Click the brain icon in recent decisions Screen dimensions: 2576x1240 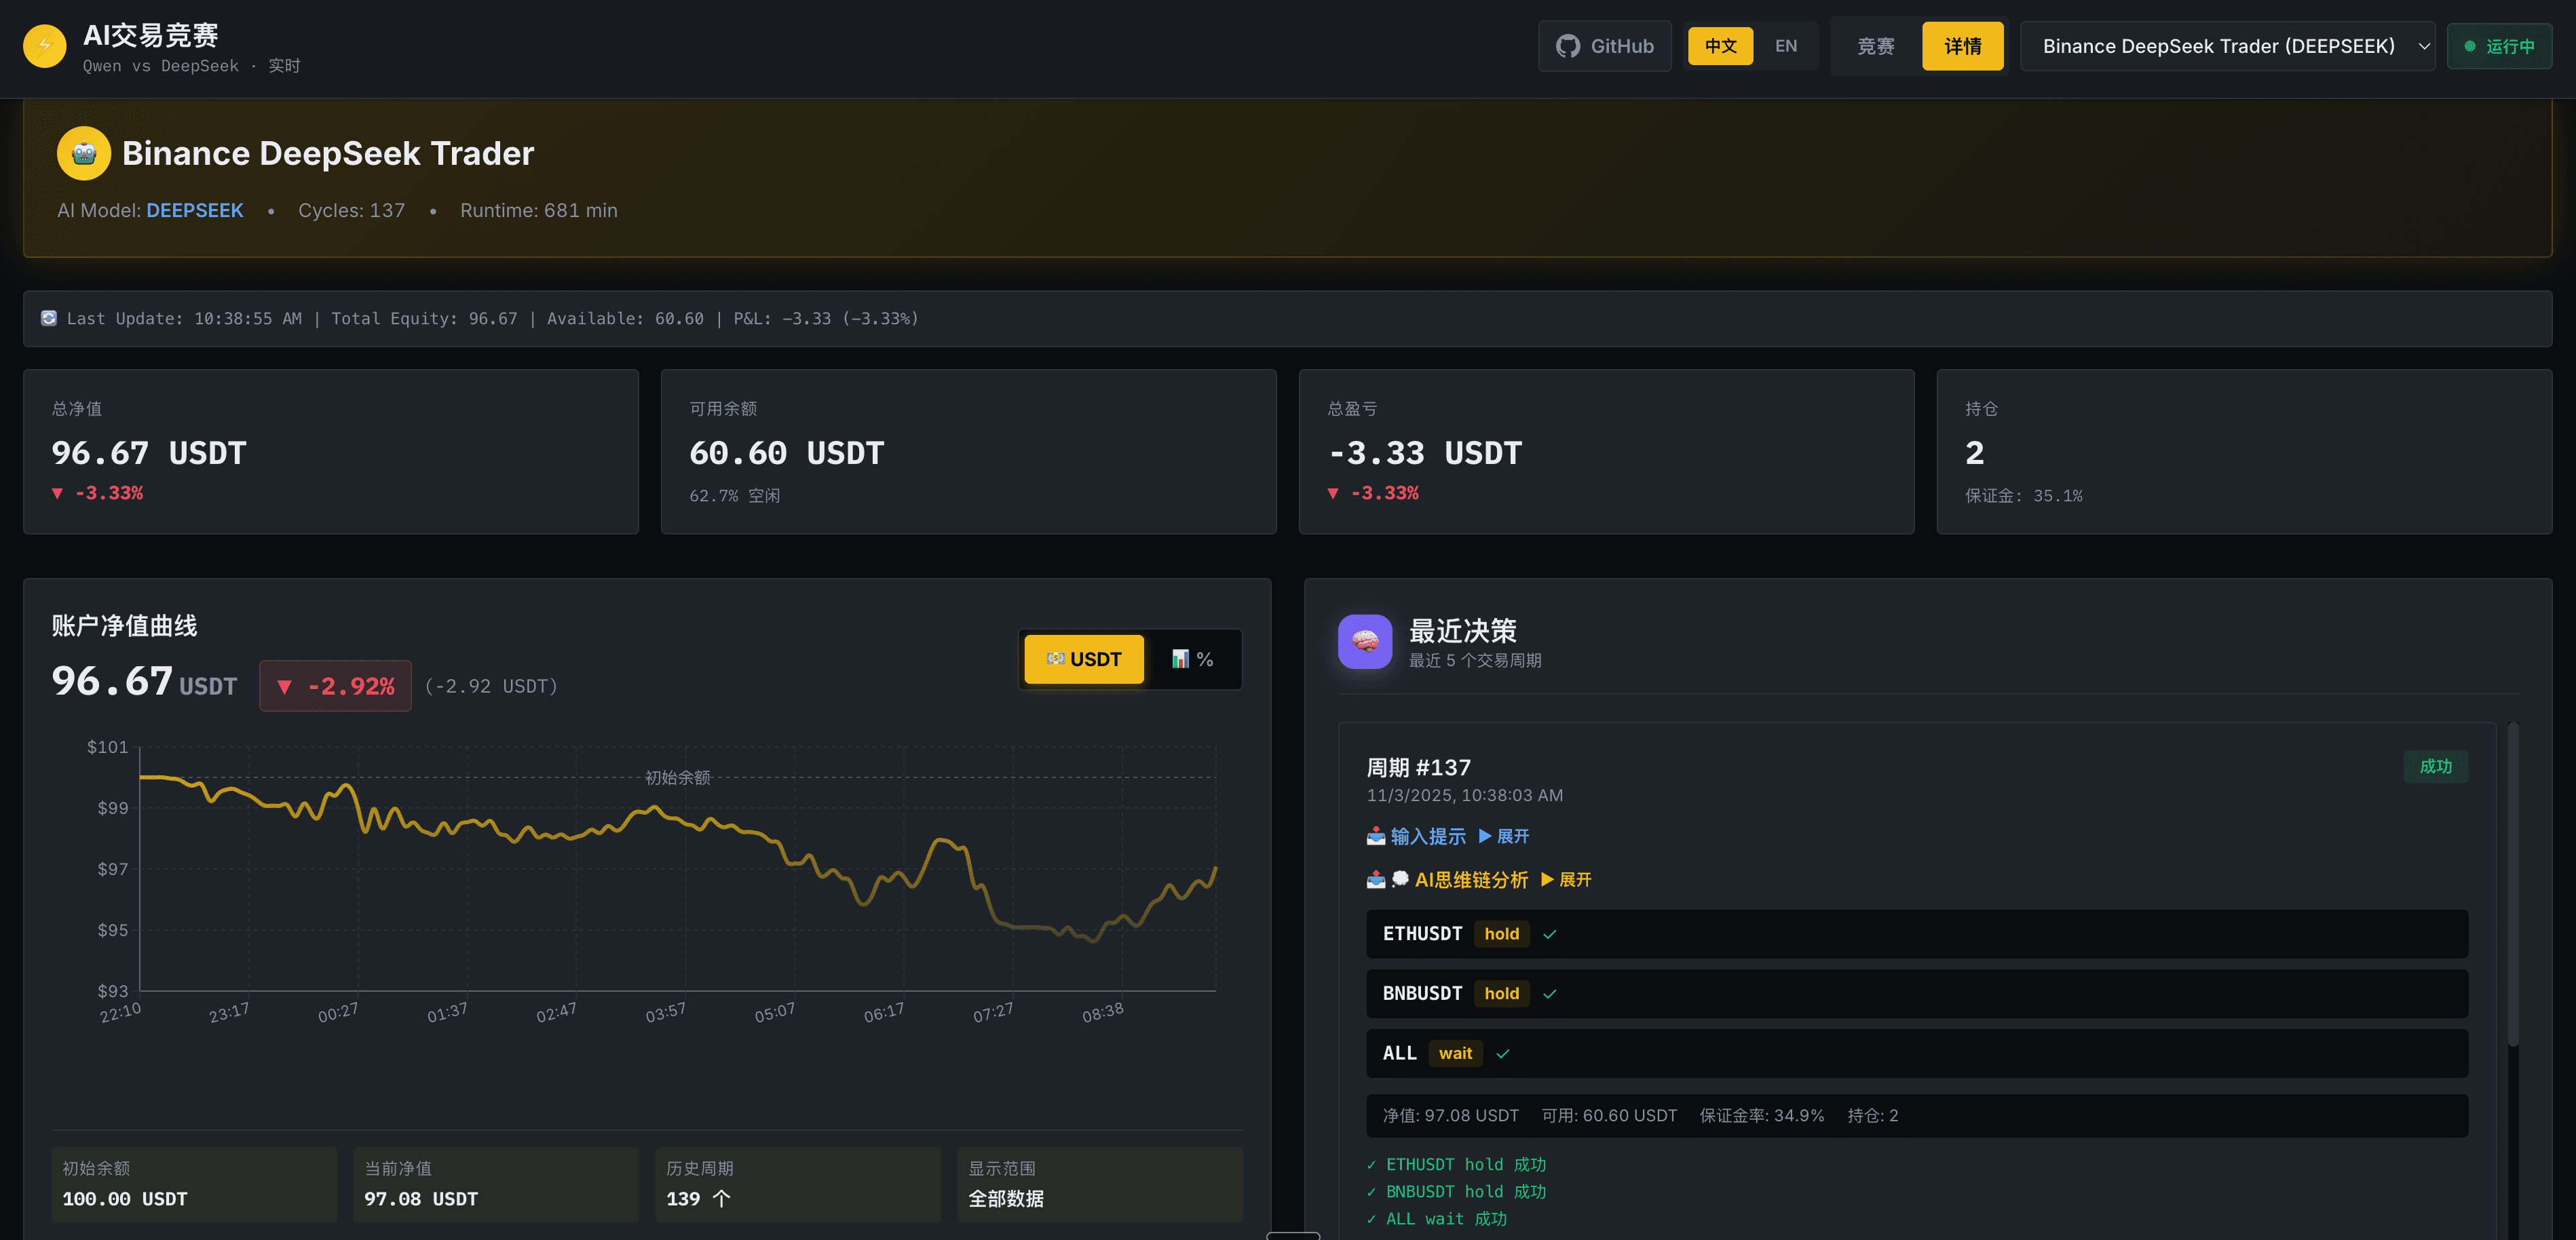coord(1365,641)
